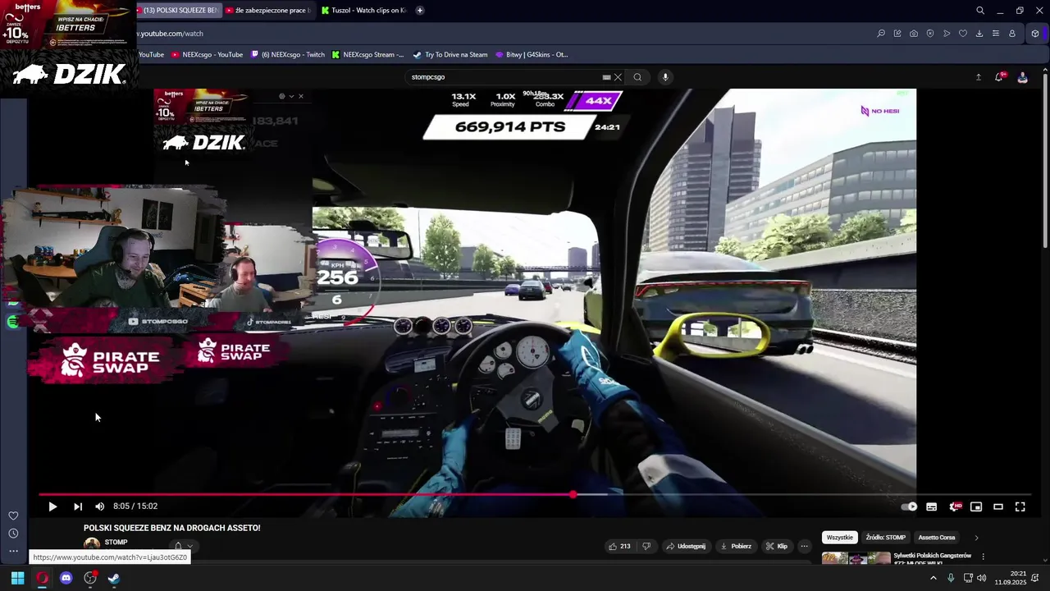Select the Źródło: STOMP filter chip
Image resolution: width=1050 pixels, height=591 pixels.
click(885, 538)
